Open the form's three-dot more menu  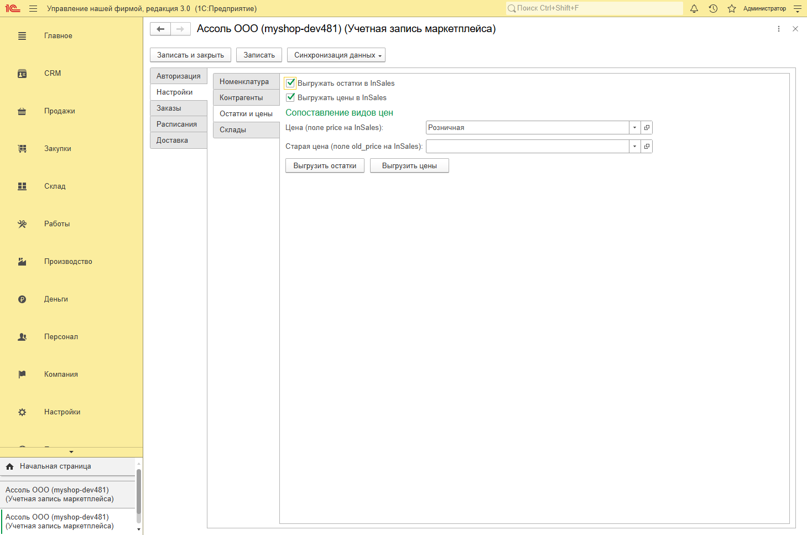[779, 29]
